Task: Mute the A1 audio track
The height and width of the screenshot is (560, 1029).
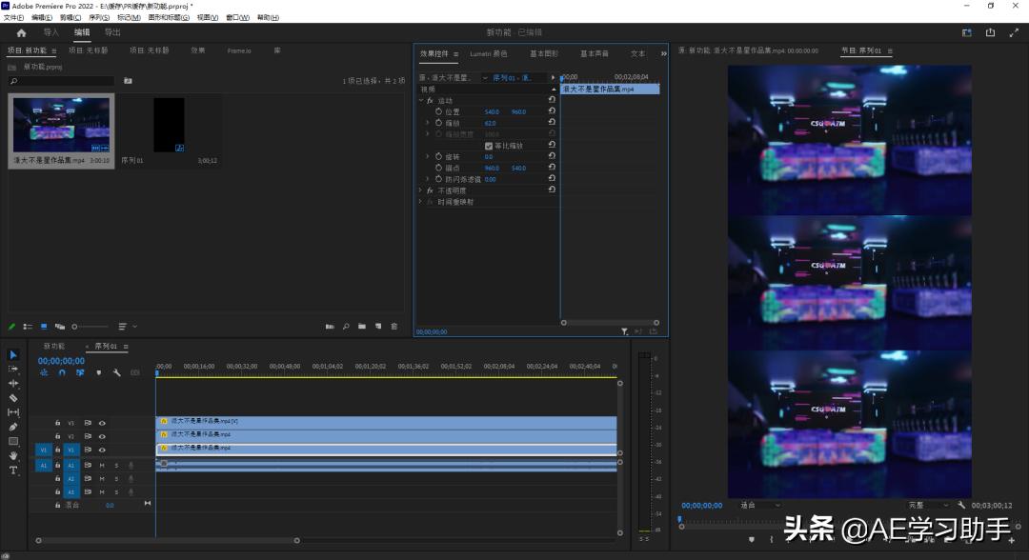Action: point(102,465)
